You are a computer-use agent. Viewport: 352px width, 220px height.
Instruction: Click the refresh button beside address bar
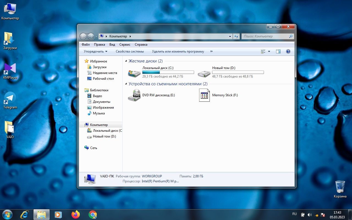(236, 36)
